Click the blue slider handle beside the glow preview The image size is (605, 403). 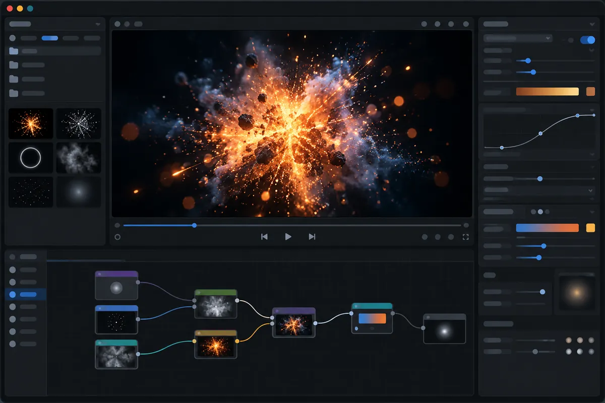[x=542, y=292]
